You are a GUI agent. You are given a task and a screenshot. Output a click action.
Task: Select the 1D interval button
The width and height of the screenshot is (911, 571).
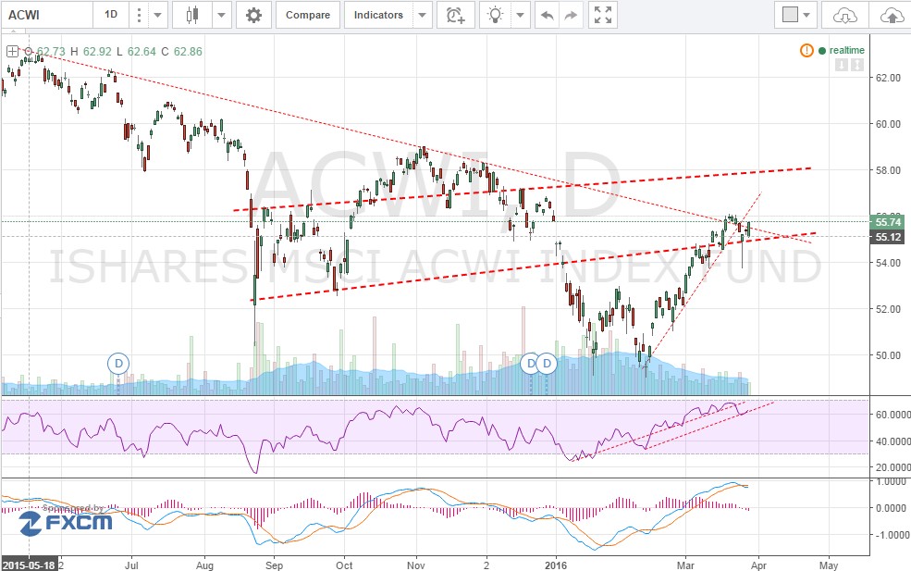[111, 15]
